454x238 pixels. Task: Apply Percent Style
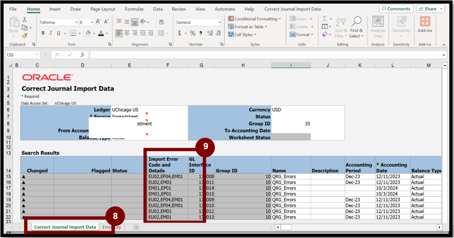pos(192,33)
